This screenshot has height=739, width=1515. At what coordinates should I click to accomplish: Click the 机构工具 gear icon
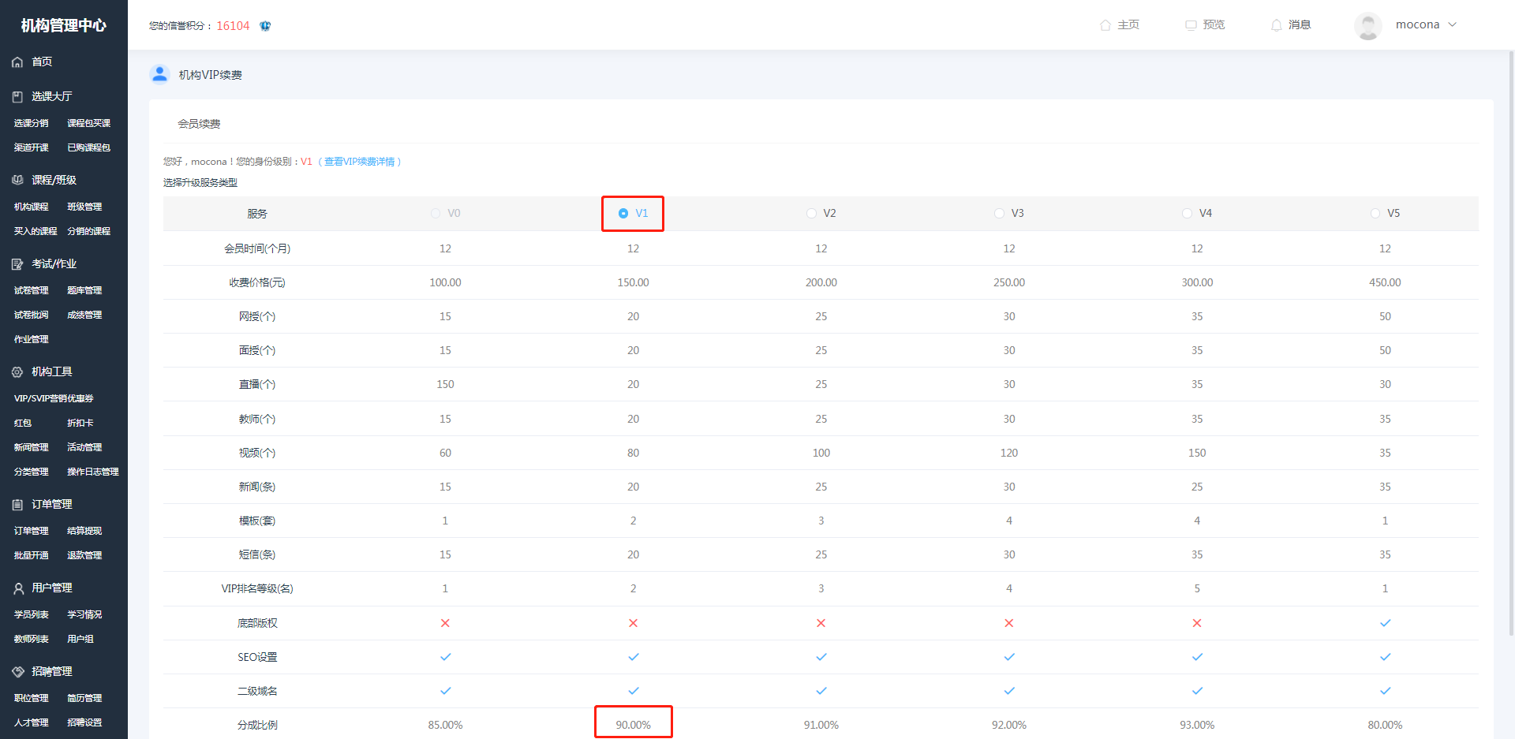coord(17,372)
